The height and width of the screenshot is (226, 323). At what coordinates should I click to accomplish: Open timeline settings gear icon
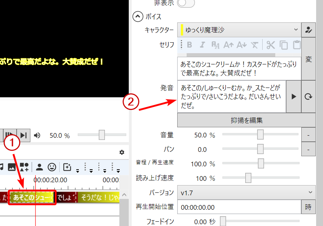pos(122,152)
